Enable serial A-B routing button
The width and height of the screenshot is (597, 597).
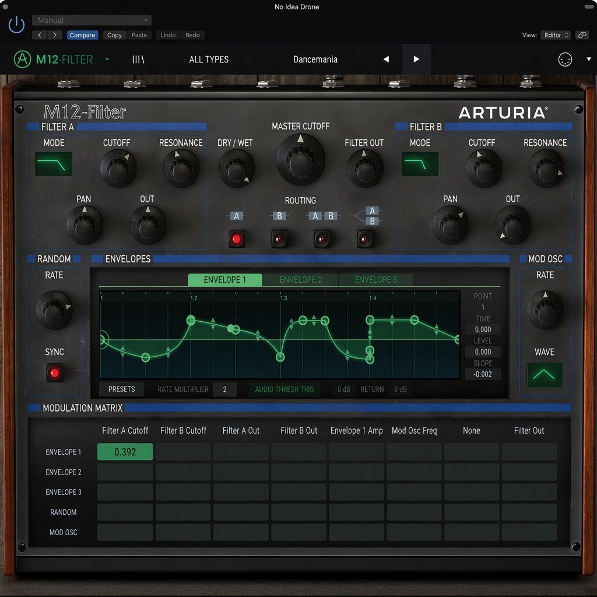[322, 238]
